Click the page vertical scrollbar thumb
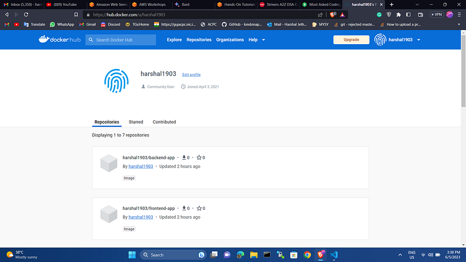 point(463,71)
